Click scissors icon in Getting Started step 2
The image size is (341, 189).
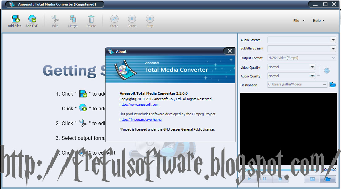(83, 123)
